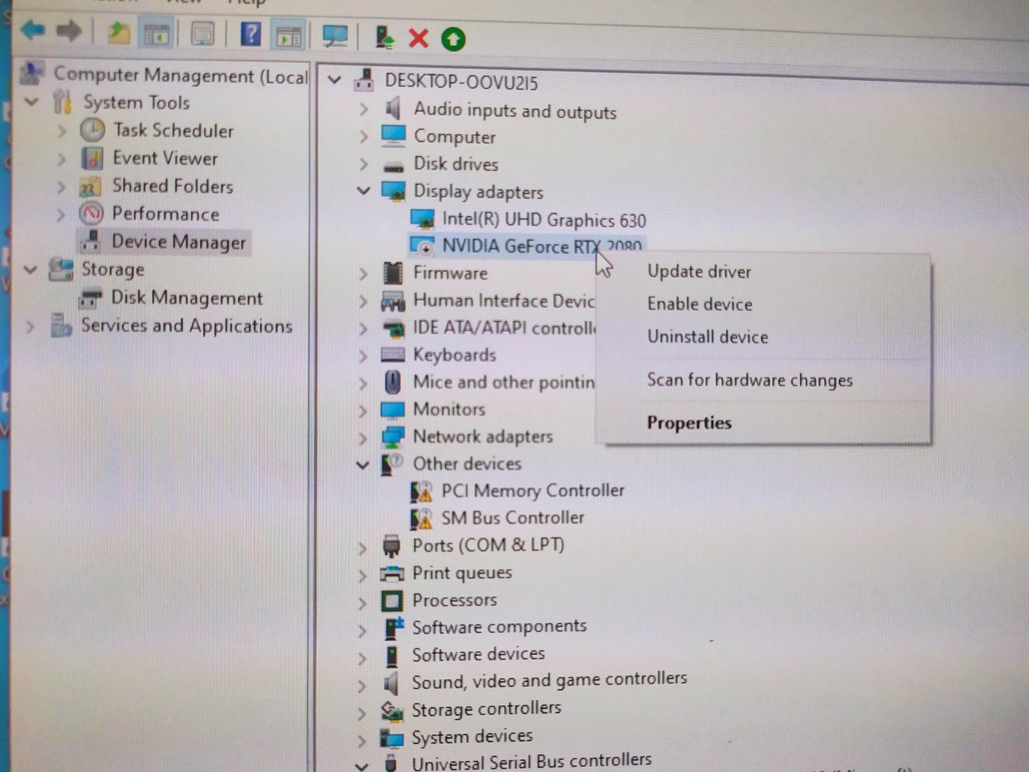This screenshot has height=772, width=1029.
Task: Select Sound, video and game controllers
Action: [549, 680]
